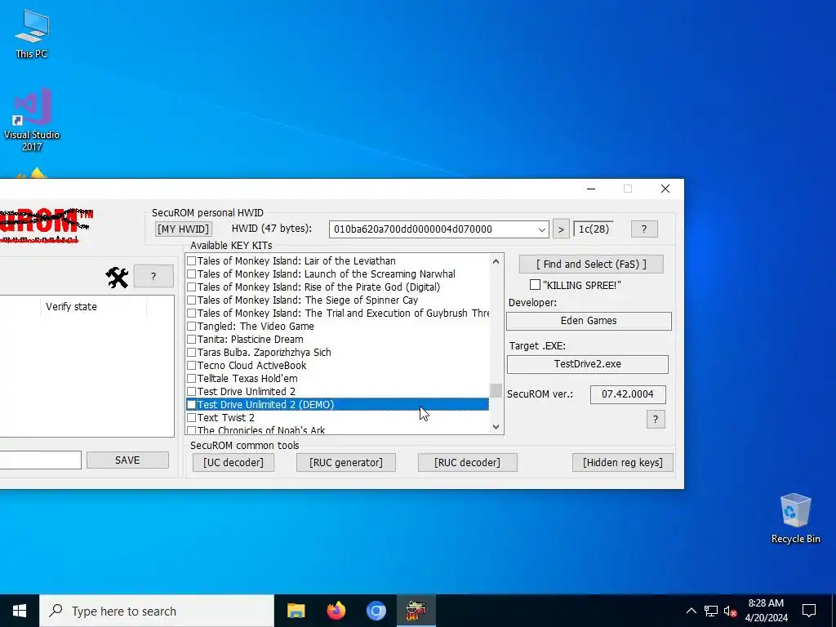Check Launch of the Screaming Narwhal box
This screenshot has height=627, width=836.
click(191, 274)
